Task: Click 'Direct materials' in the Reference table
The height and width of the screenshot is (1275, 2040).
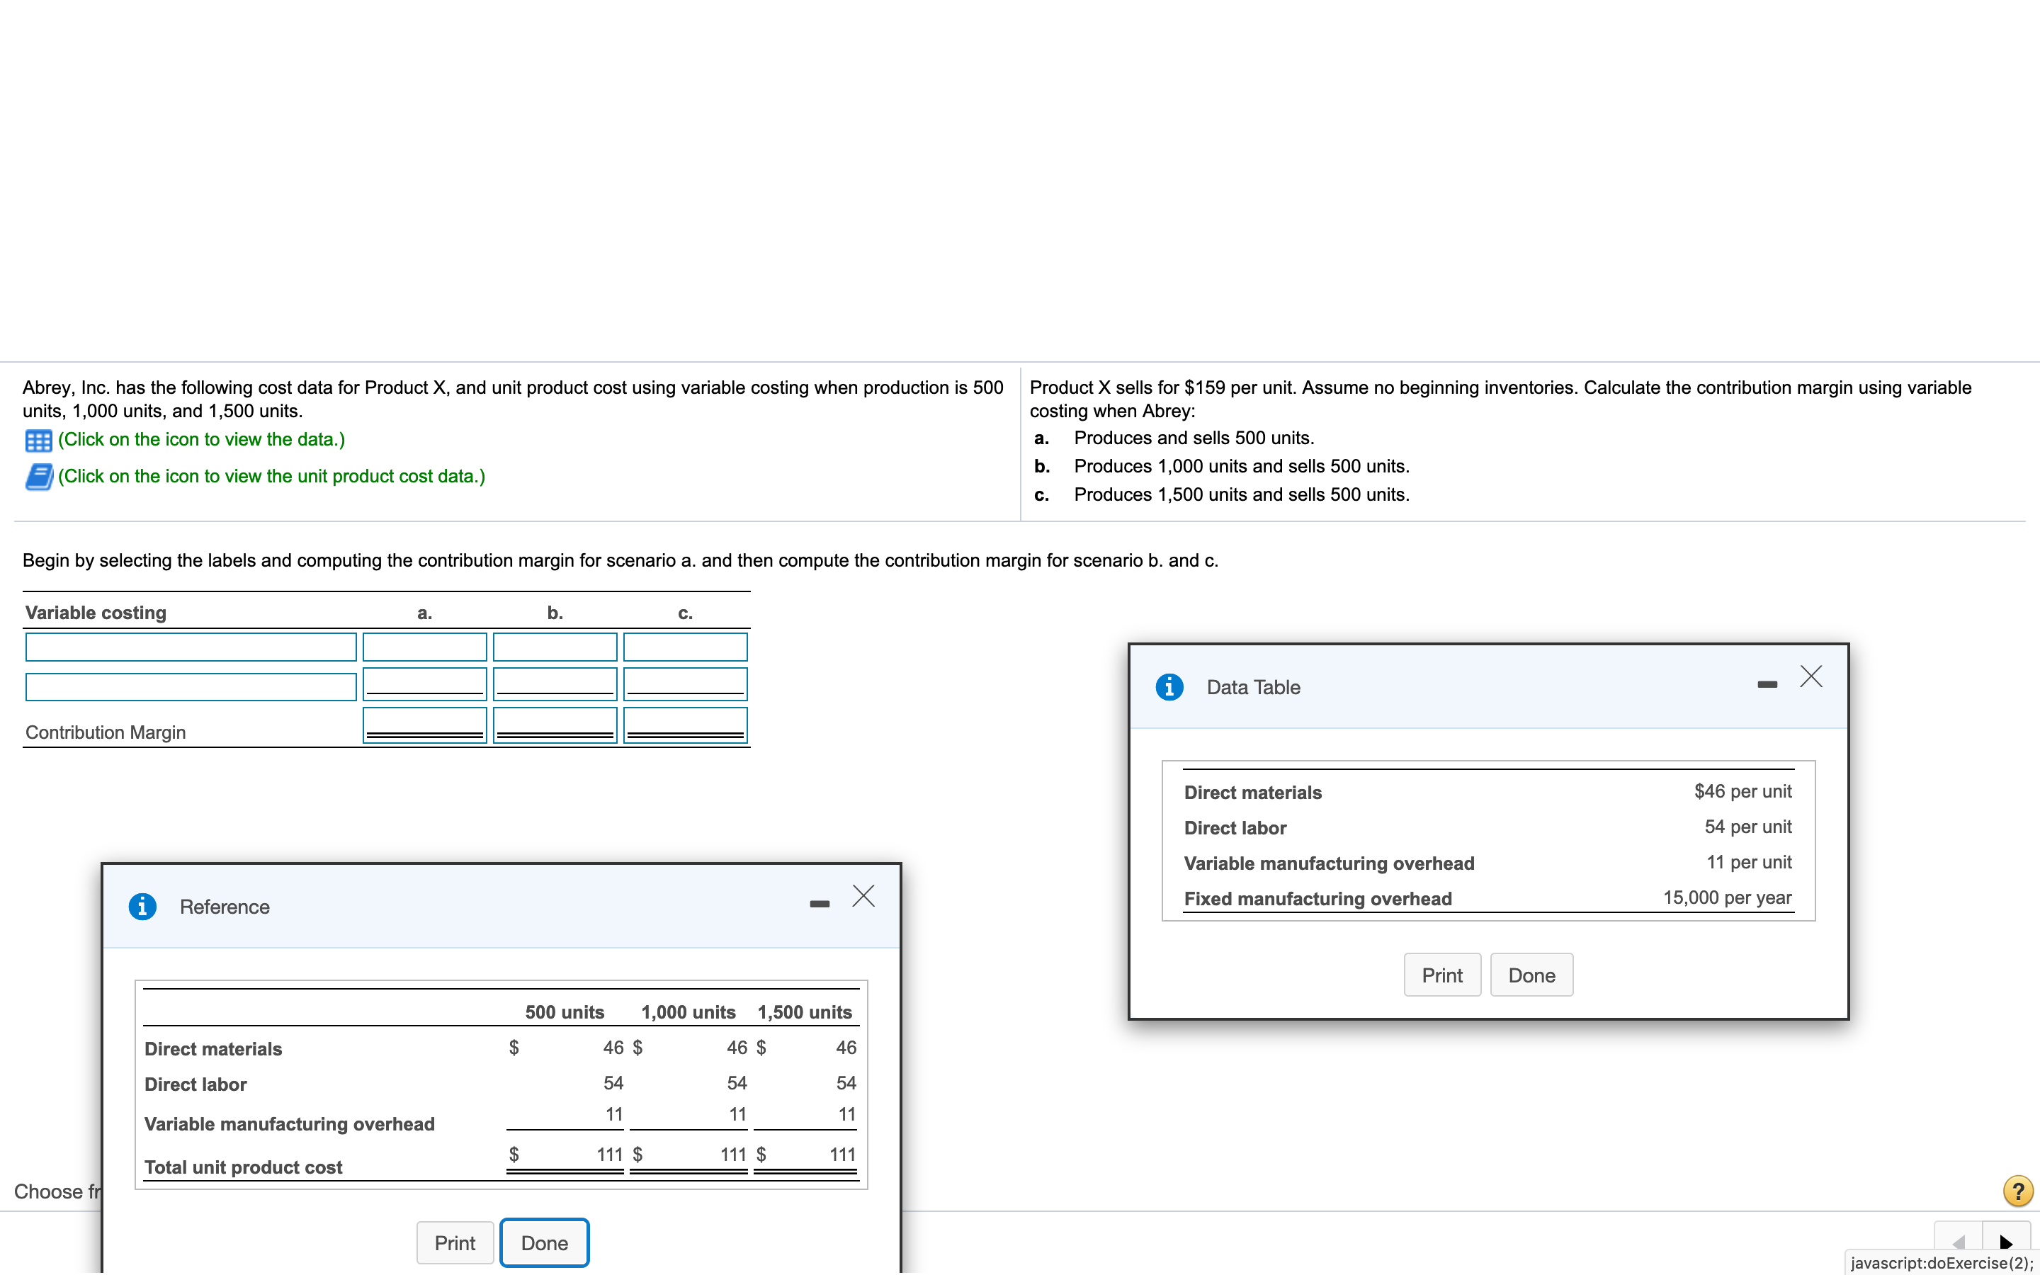Action: click(213, 1049)
